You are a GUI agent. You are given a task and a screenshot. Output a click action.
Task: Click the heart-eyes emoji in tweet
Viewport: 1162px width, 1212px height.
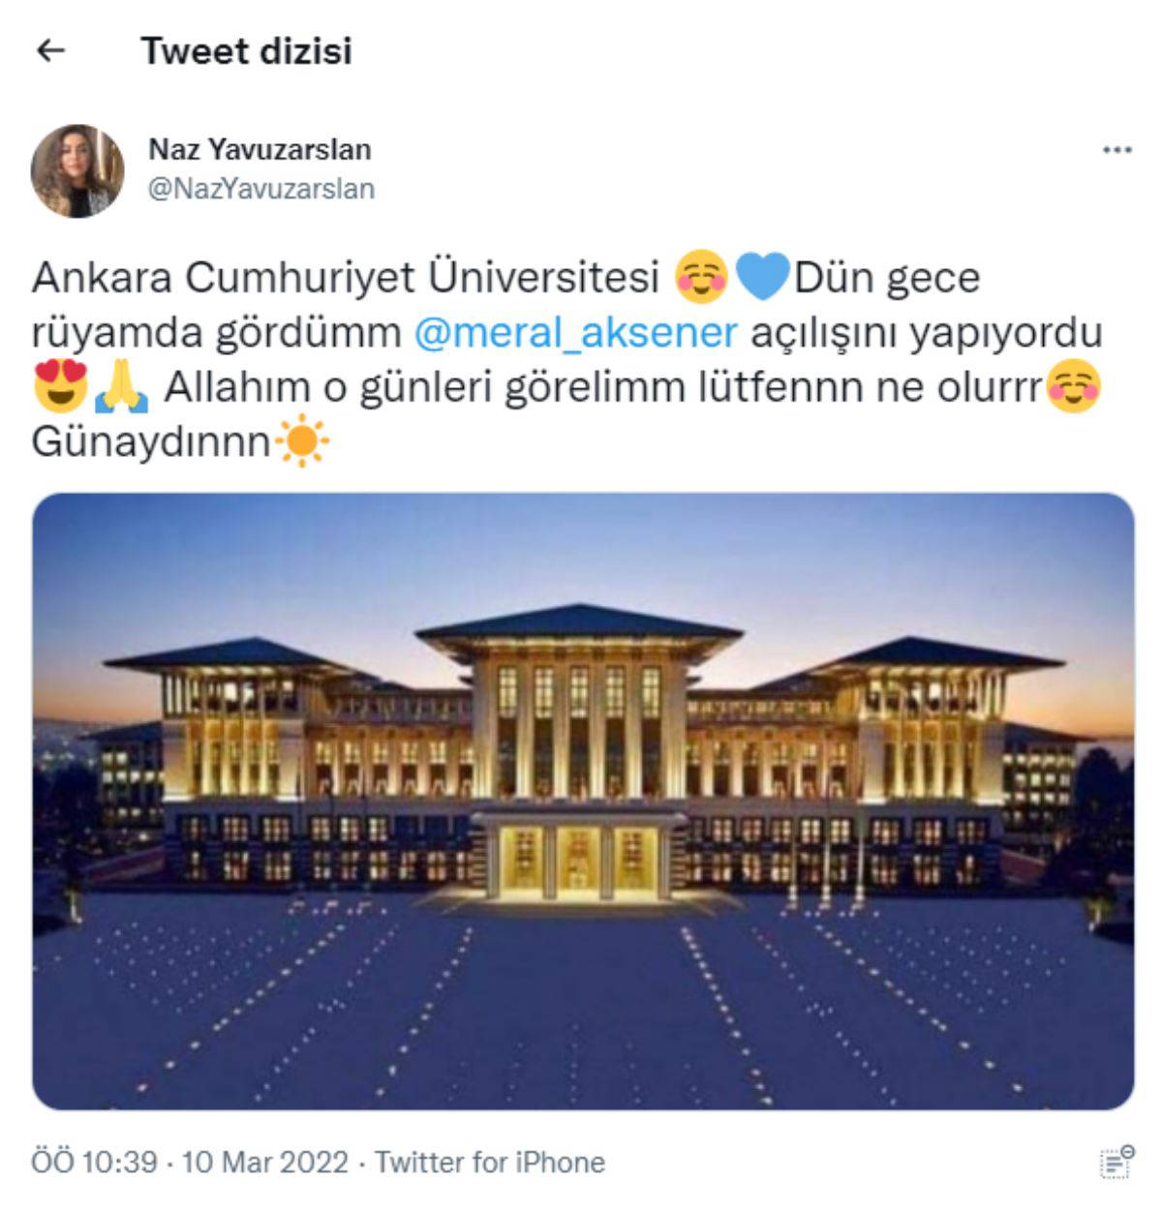click(60, 387)
